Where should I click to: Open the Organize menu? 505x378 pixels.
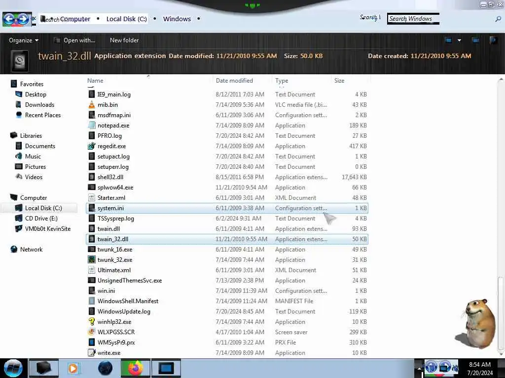click(x=24, y=40)
